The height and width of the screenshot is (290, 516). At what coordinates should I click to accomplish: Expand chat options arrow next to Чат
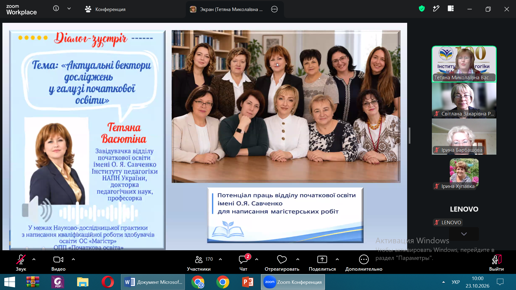257,259
